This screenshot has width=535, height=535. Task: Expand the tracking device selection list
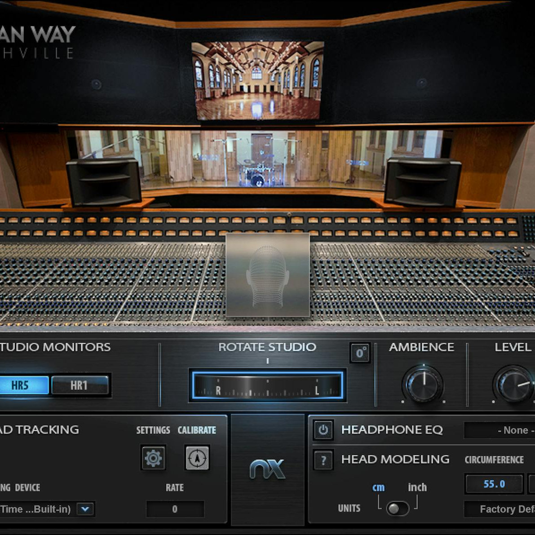pyautogui.click(x=85, y=509)
